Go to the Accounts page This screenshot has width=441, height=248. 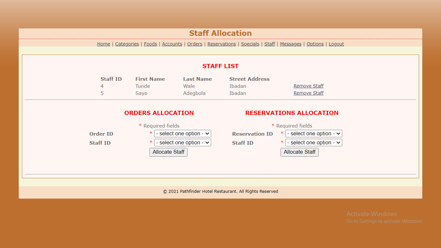[172, 44]
